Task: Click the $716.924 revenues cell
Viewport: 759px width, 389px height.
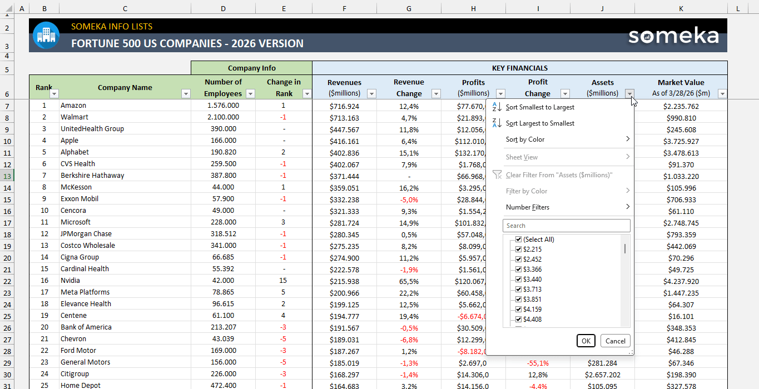Action: (x=344, y=106)
